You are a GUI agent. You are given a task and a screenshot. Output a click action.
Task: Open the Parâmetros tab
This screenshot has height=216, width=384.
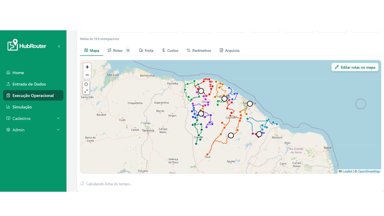(199, 50)
